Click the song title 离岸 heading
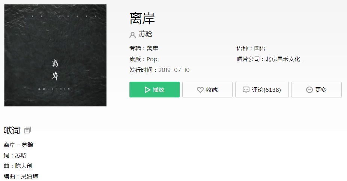Viewport: 347px width, 181px height. 142,19
